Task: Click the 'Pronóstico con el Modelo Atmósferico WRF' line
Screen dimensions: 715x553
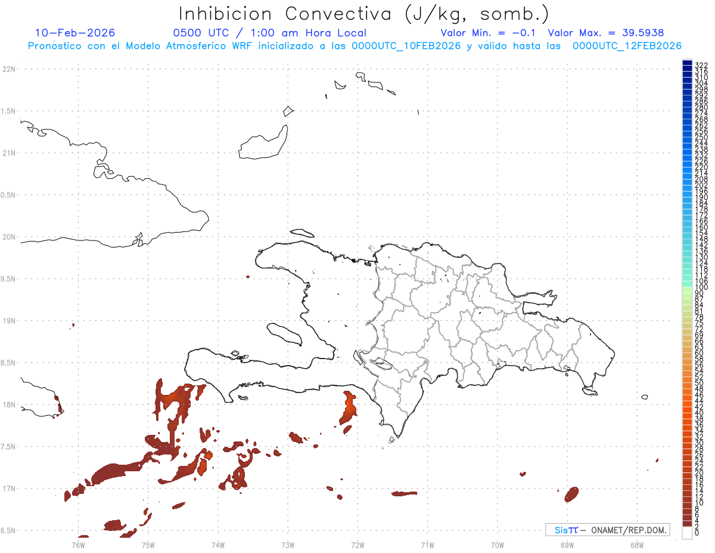Action: [355, 46]
